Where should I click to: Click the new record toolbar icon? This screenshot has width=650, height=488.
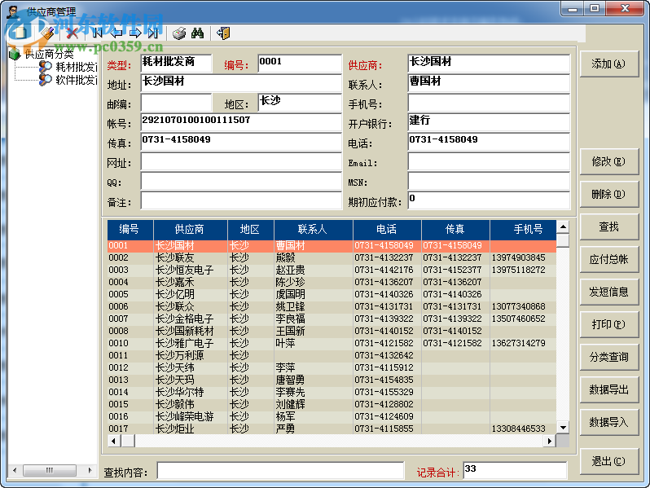point(20,33)
